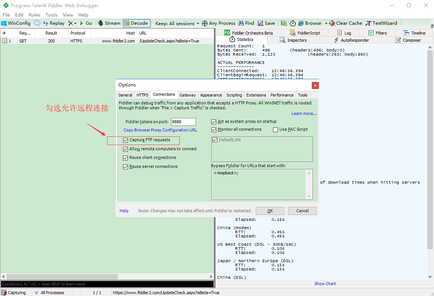Open the File menu
The image size is (434, 296).
click(x=6, y=15)
